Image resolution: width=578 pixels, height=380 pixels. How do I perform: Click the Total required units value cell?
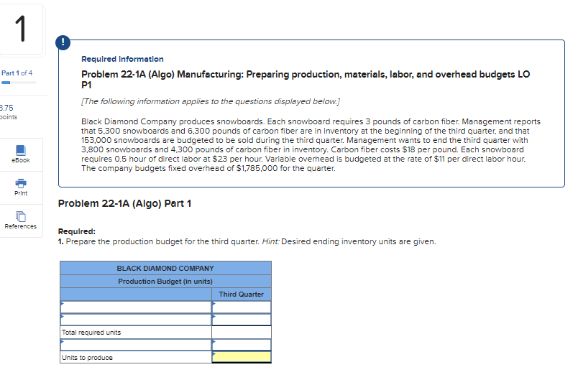click(x=242, y=332)
